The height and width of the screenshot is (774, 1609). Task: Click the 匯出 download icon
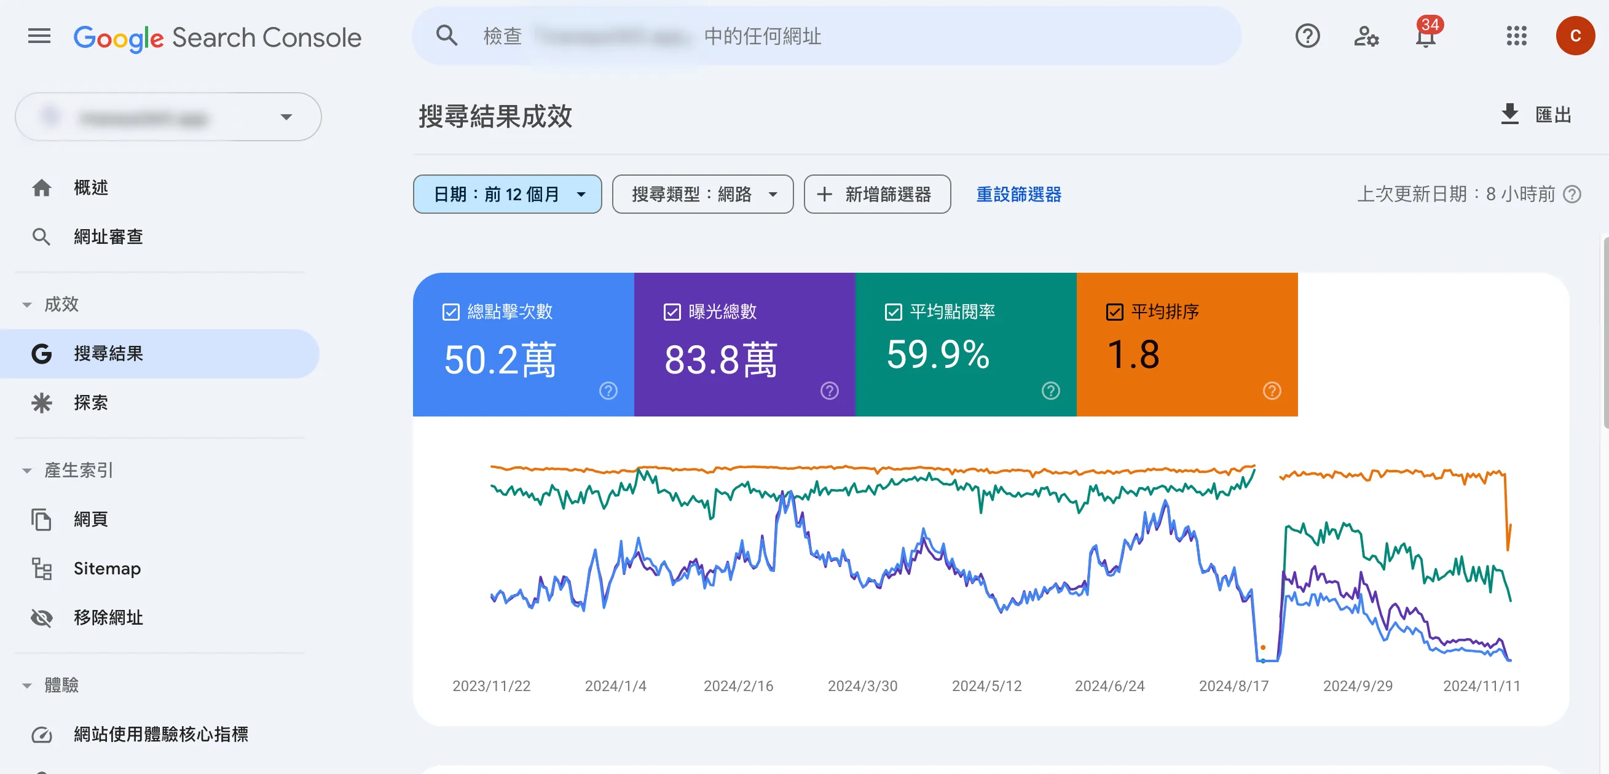pos(1509,114)
